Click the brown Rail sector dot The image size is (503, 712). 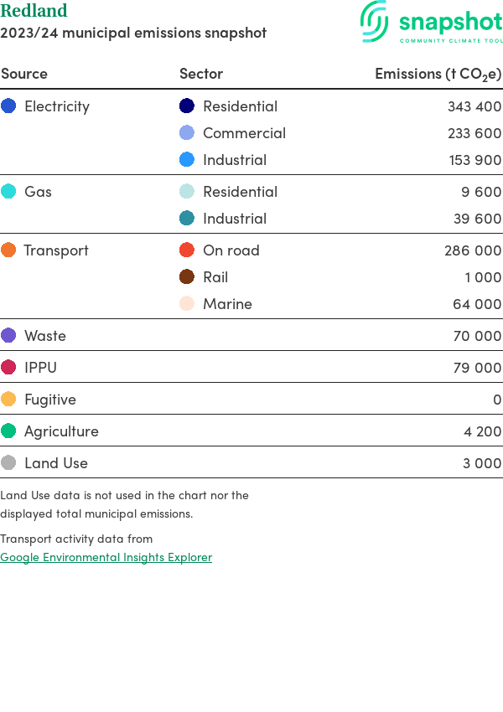coord(187,277)
